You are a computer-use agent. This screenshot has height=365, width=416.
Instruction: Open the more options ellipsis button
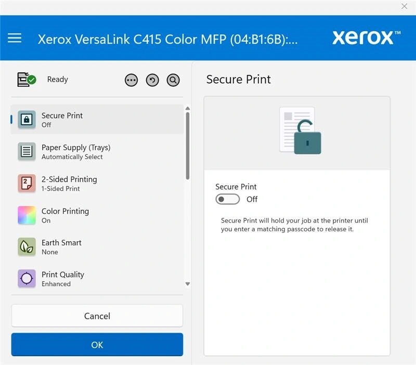(x=132, y=80)
